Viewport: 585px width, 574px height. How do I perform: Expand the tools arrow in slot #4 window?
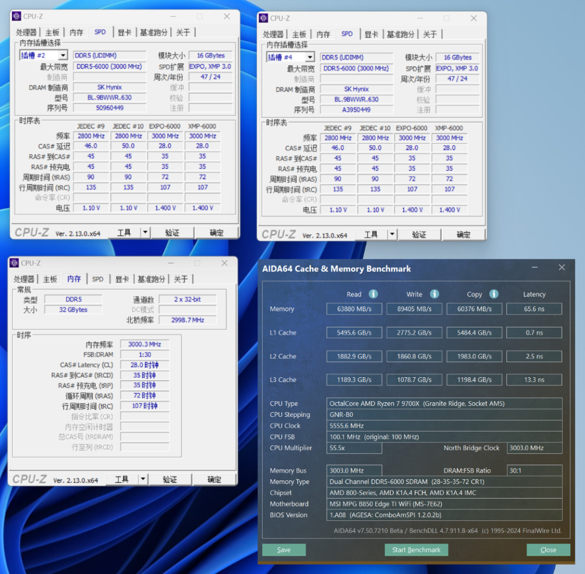point(392,234)
